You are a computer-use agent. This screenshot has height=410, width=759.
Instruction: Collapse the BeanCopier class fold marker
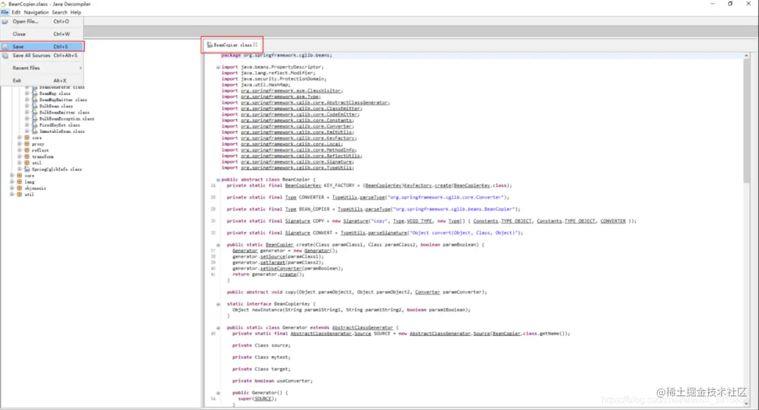218,179
